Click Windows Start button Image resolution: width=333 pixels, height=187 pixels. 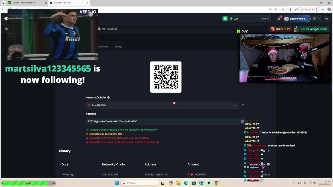[x=117, y=183]
